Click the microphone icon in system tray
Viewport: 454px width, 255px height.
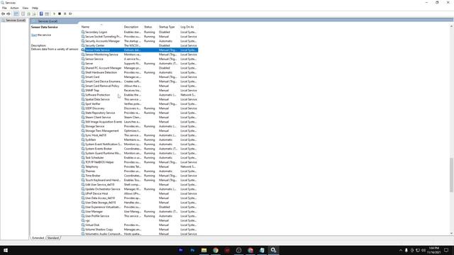(x=406, y=250)
